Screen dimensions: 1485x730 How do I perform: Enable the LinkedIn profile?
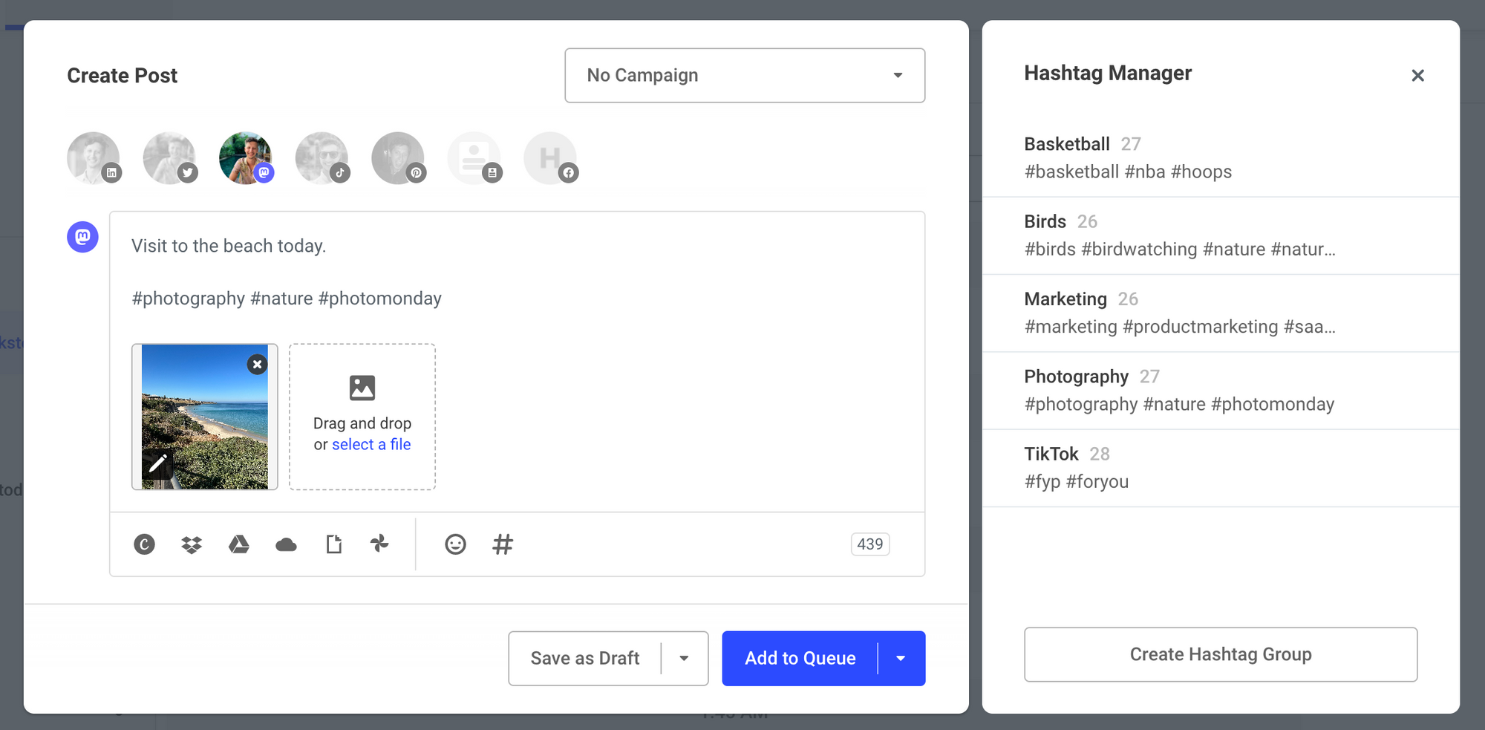click(x=94, y=157)
